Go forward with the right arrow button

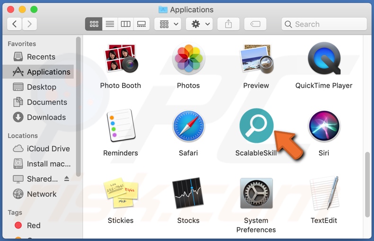pos(29,24)
